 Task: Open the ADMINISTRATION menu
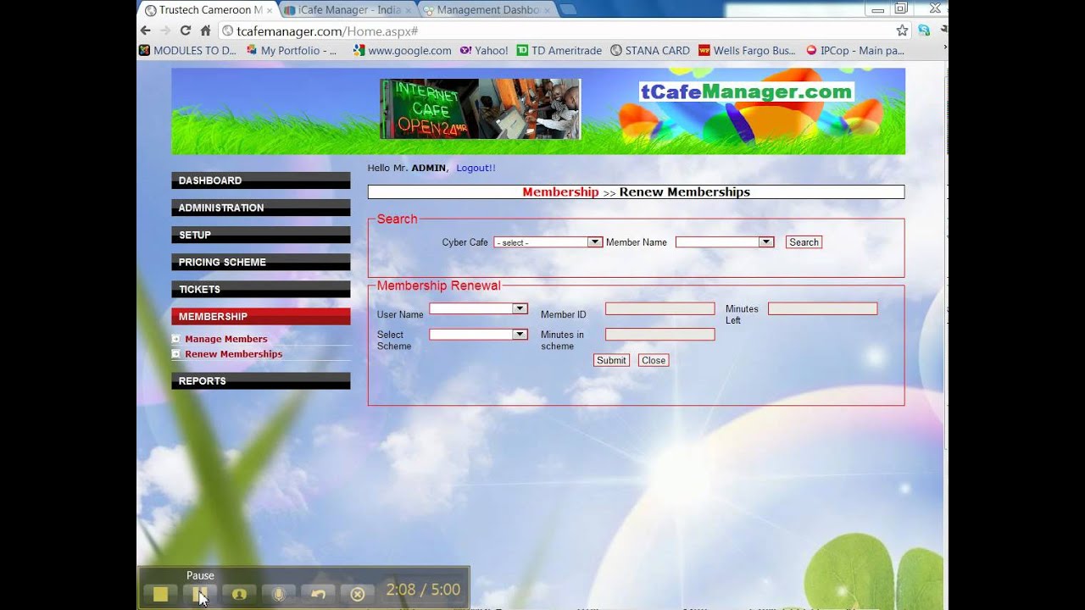tap(261, 208)
